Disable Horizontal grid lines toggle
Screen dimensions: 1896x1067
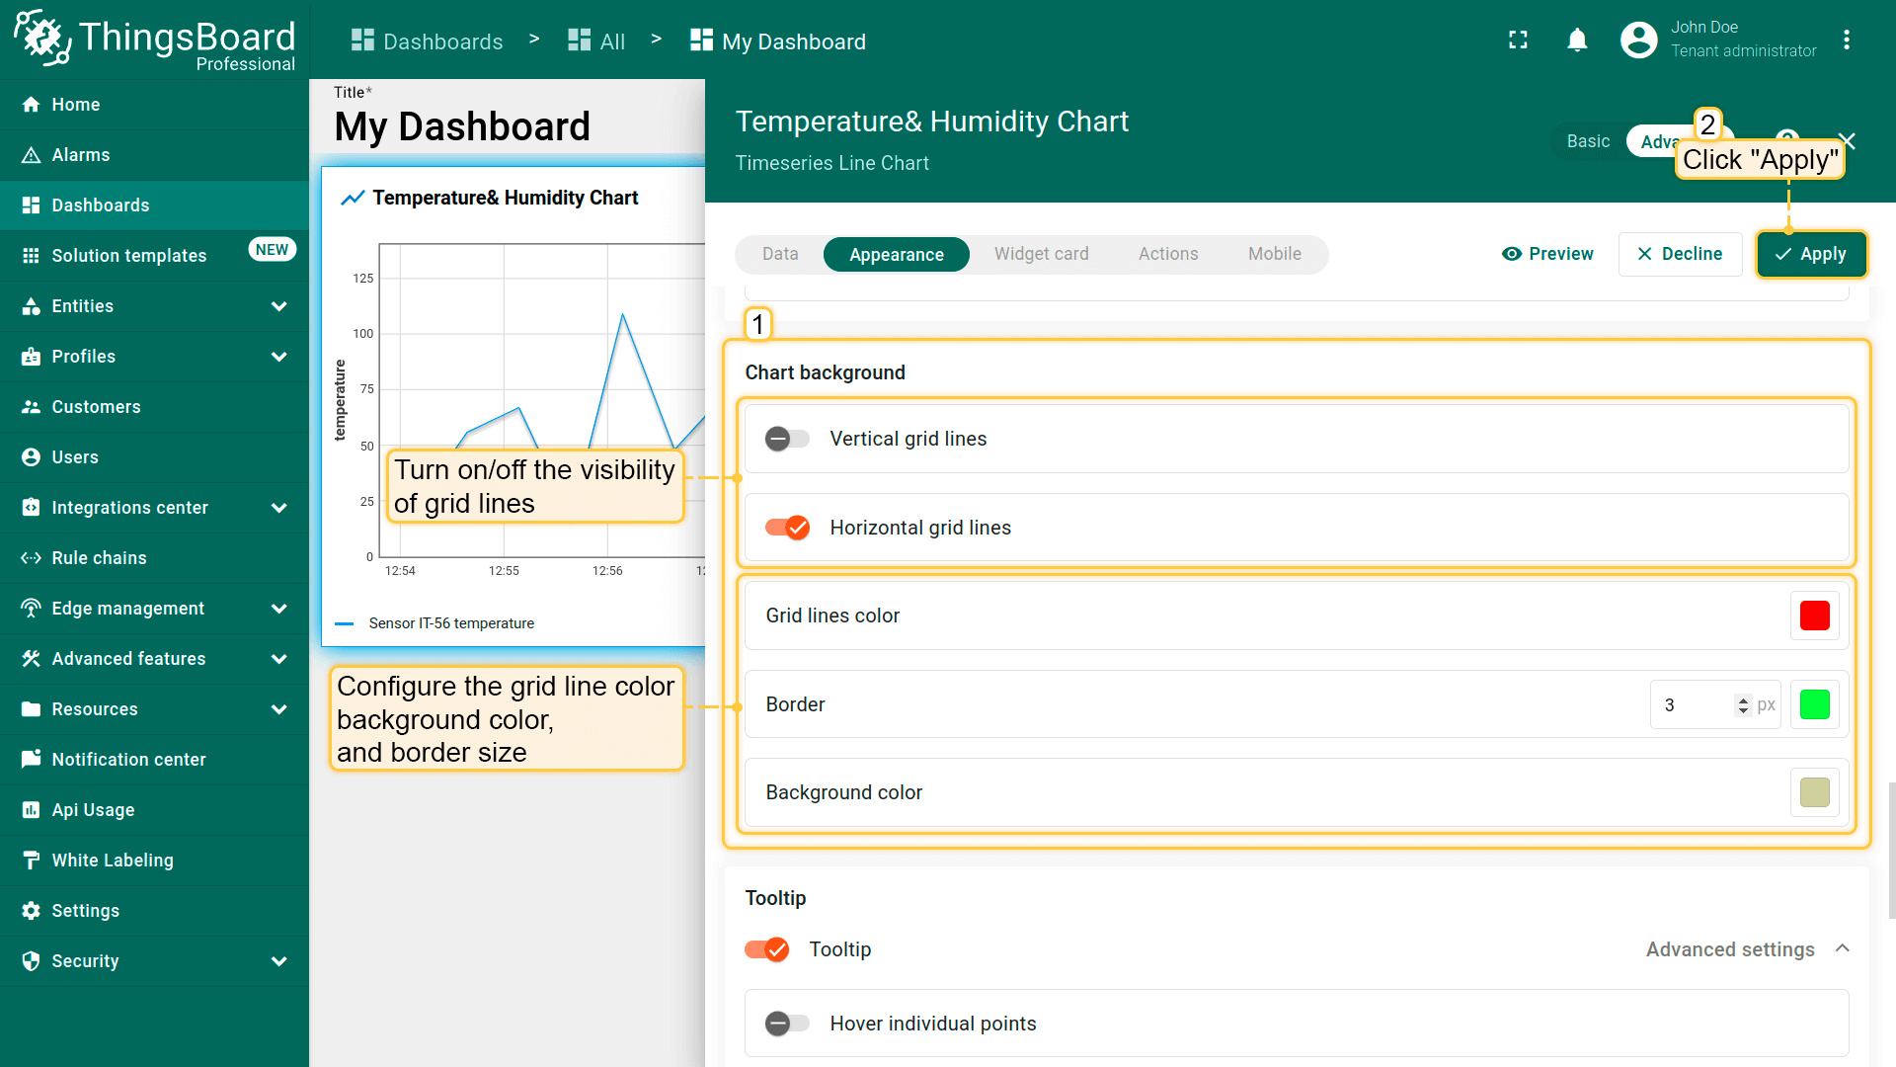click(787, 528)
